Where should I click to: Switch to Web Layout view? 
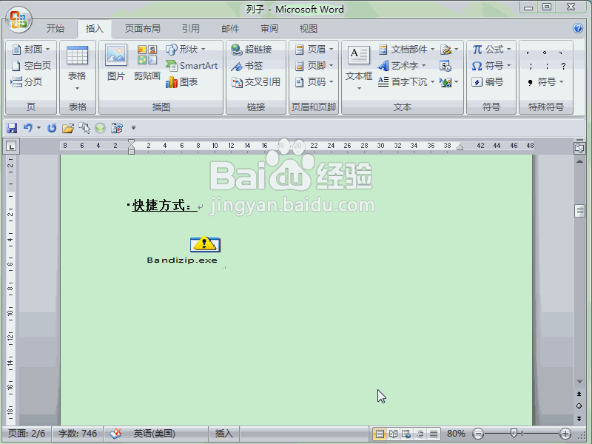(x=406, y=434)
